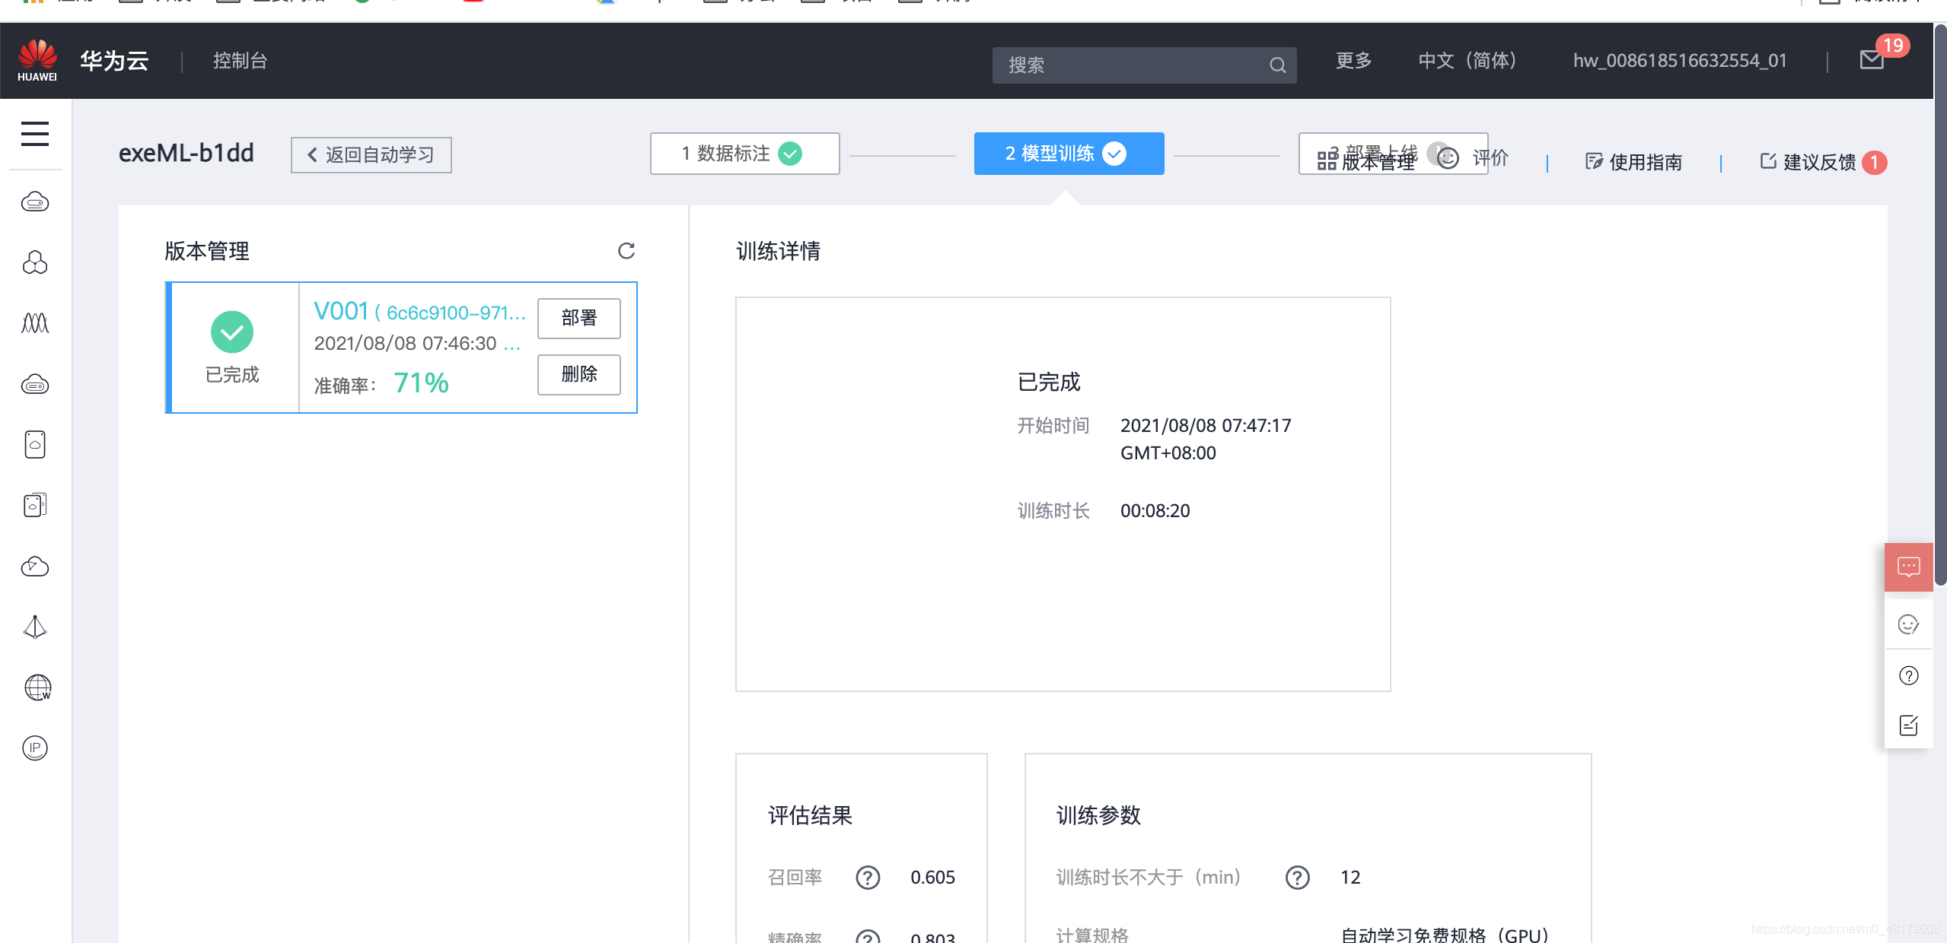Open the three-hexagon cluster sidebar icon
The width and height of the screenshot is (1947, 943).
click(x=35, y=262)
